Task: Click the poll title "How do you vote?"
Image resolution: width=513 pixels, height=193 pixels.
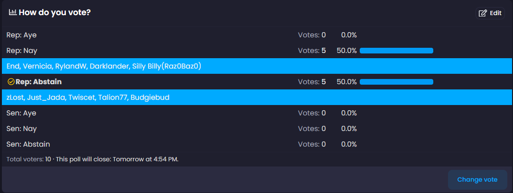Action: [x=55, y=12]
